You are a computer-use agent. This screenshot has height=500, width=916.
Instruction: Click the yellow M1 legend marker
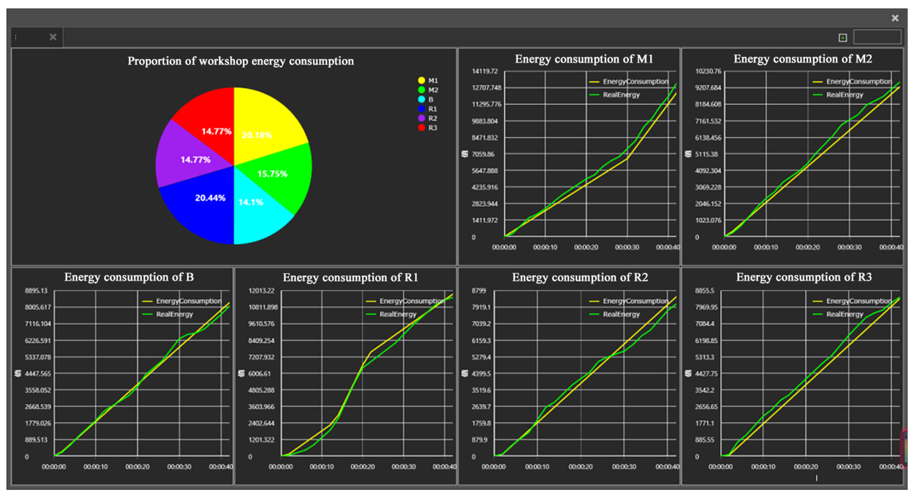pyautogui.click(x=421, y=81)
